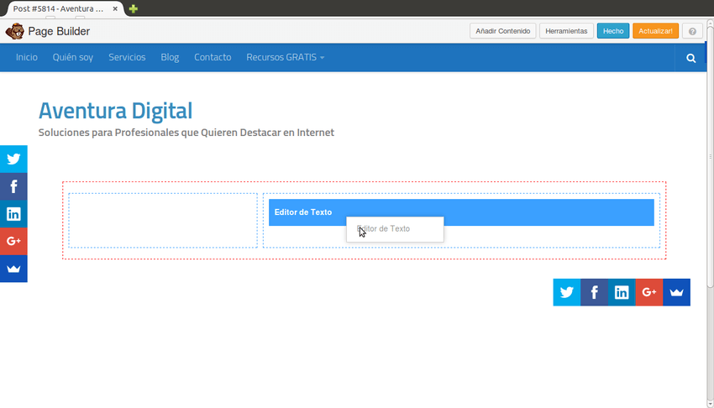Screen dimensions: 714x408
Task: Click the Google+ icon in left sidebar
Action: tap(13, 241)
